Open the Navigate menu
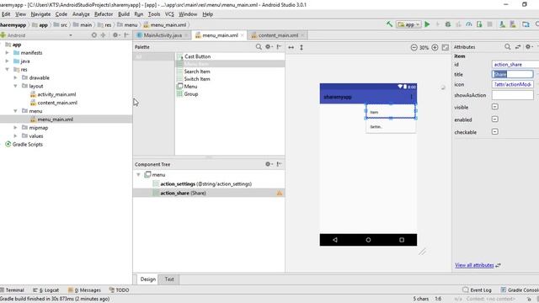Image resolution: width=539 pixels, height=303 pixels. click(40, 14)
